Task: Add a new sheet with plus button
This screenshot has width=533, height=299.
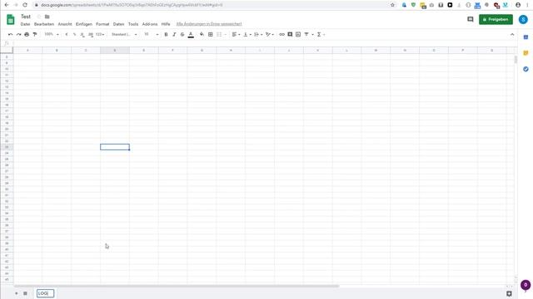Action: (17, 293)
